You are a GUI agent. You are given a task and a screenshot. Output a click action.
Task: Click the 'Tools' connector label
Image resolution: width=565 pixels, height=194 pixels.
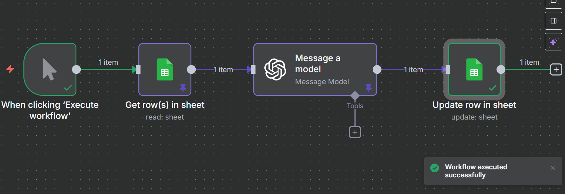355,106
